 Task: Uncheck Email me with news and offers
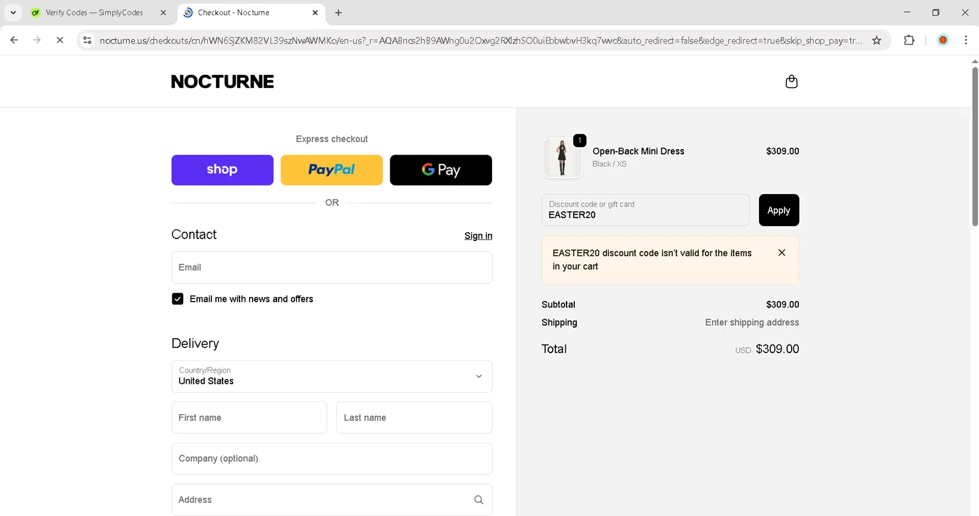tap(178, 299)
